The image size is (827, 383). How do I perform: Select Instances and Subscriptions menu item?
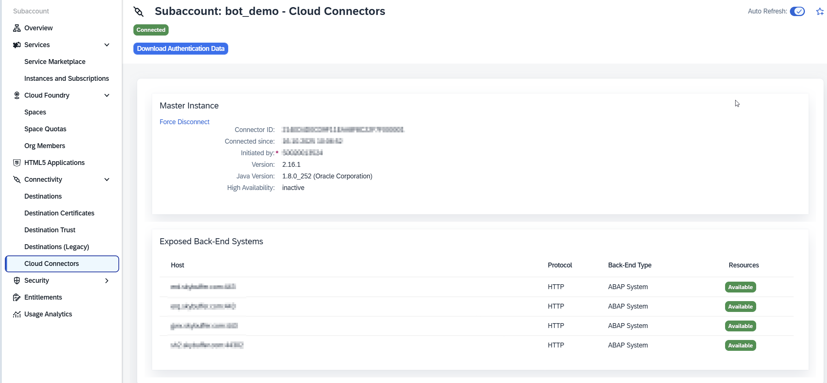click(x=67, y=79)
